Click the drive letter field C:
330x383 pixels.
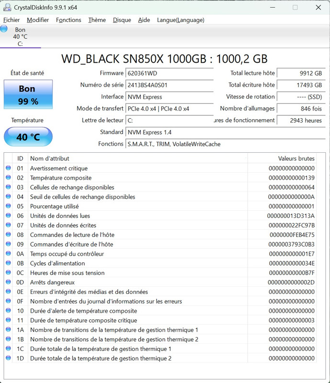coord(169,121)
